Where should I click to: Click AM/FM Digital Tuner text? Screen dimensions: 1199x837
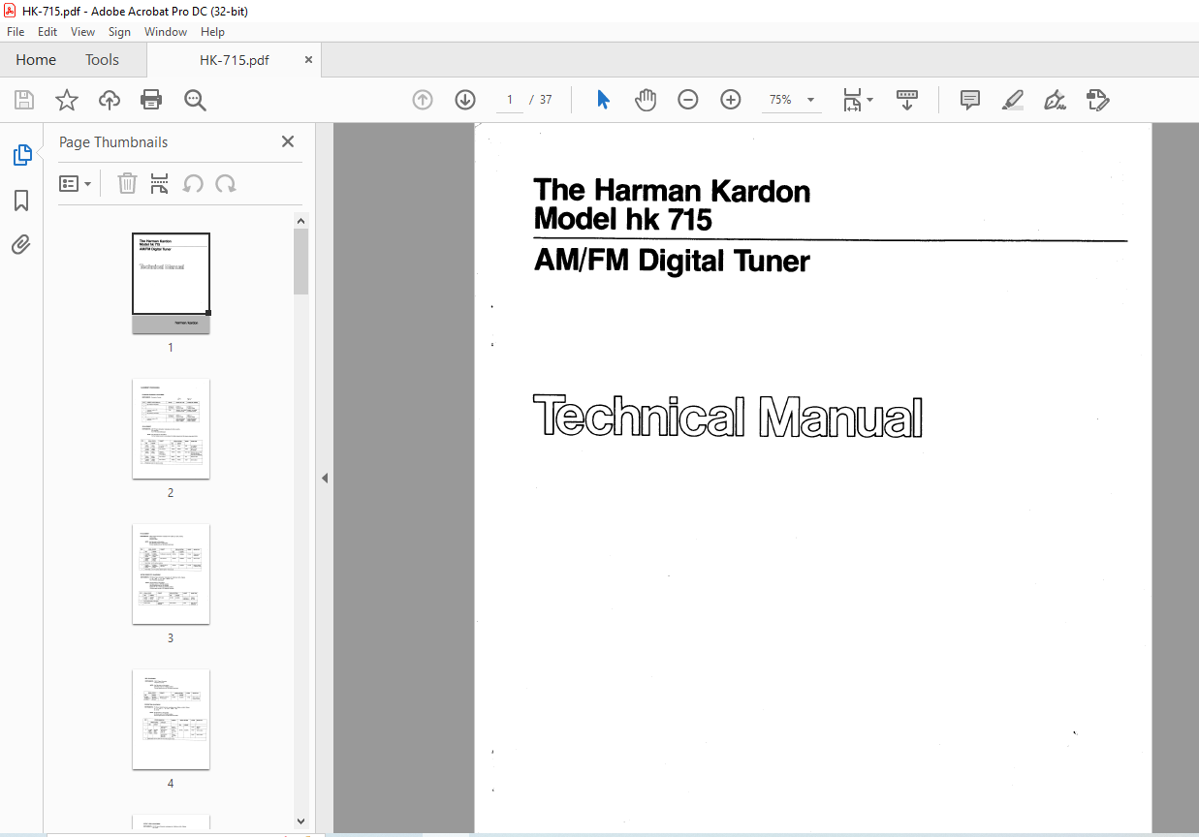(672, 261)
